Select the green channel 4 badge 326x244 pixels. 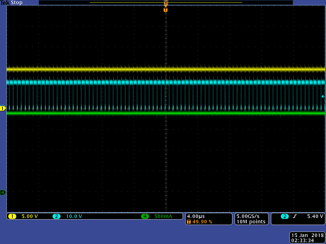(x=145, y=216)
